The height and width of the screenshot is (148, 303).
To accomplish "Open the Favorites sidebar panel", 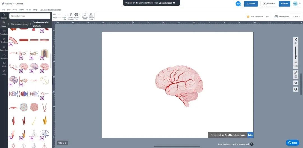I will tap(4, 48).
